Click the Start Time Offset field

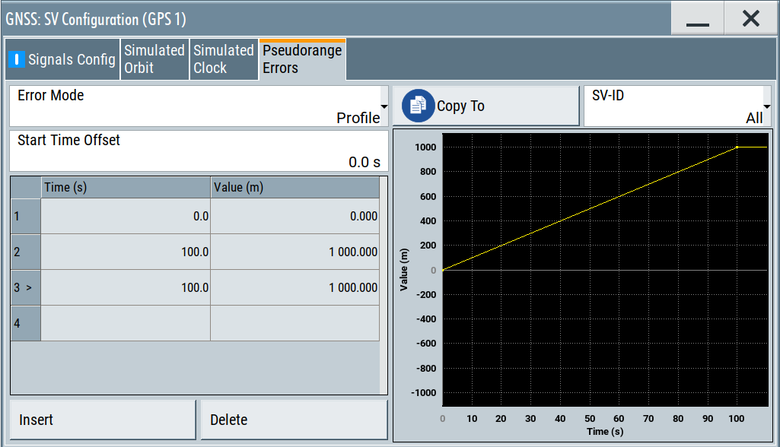point(199,151)
